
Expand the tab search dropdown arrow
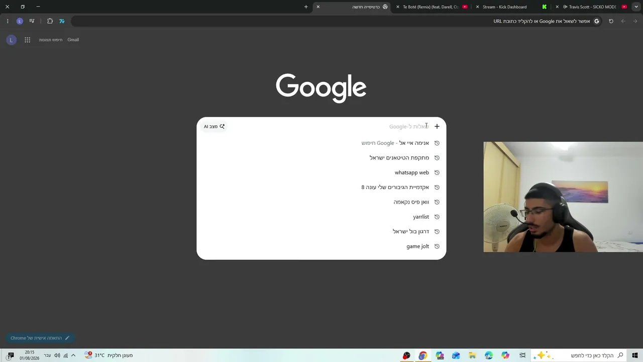tap(636, 7)
